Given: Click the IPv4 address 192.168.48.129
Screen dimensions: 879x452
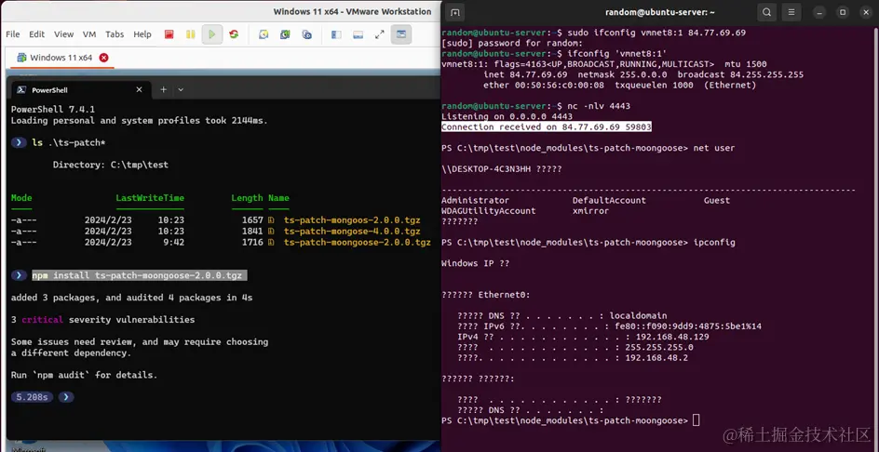Looking at the screenshot, I should coord(672,338).
